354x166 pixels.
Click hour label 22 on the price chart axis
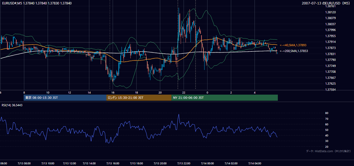click(x=184, y=93)
